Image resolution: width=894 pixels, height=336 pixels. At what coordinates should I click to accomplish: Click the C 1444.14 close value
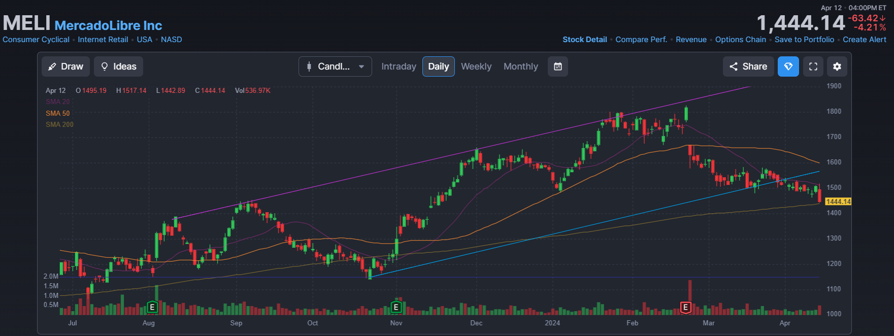click(210, 90)
